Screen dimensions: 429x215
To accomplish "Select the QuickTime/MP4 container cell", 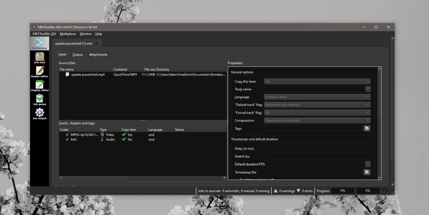I will coord(125,74).
